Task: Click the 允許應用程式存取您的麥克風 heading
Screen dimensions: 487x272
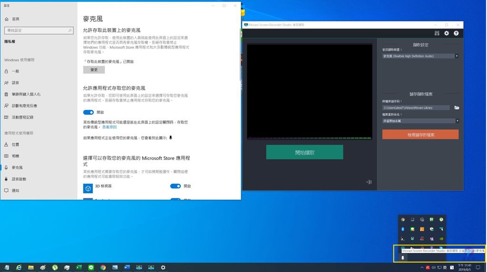Action: pyautogui.click(x=114, y=88)
